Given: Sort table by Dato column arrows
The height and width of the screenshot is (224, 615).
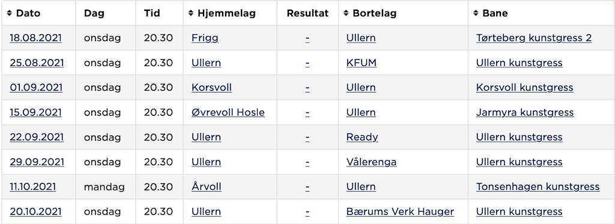Looking at the screenshot, I should tap(10, 13).
